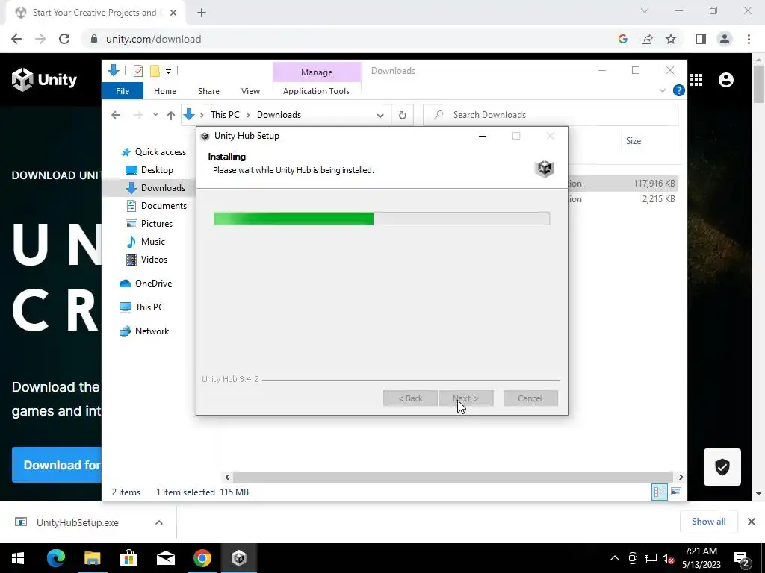The height and width of the screenshot is (573, 765).
Task: Open the UnityHubSetup.exe download item
Action: click(x=77, y=522)
